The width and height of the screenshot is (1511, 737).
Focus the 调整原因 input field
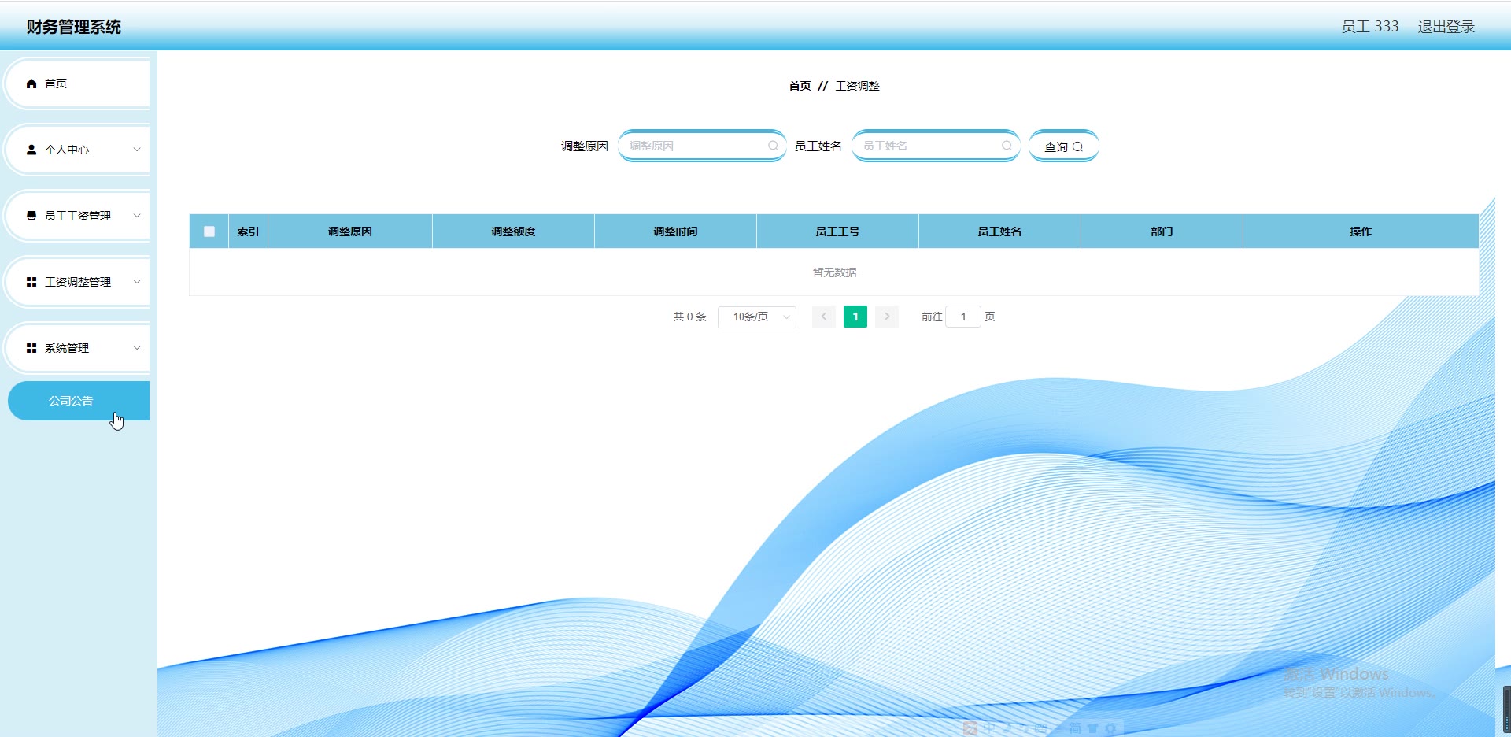coord(702,146)
